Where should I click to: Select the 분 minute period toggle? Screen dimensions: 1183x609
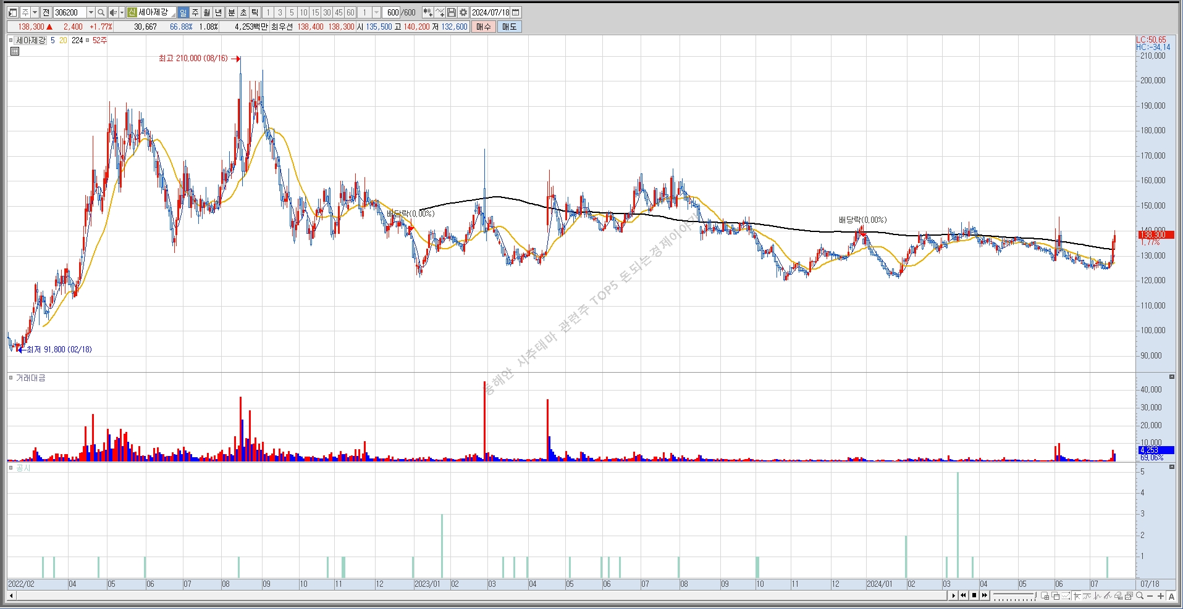pyautogui.click(x=231, y=12)
